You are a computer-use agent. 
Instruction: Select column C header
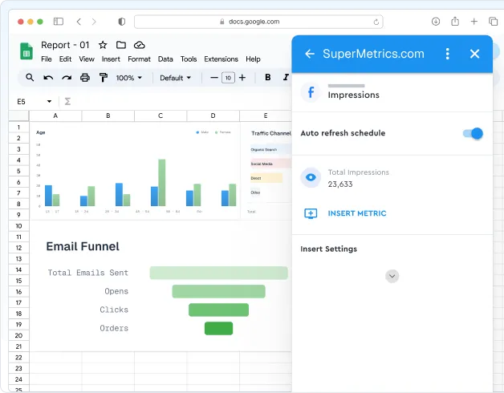[161, 115]
